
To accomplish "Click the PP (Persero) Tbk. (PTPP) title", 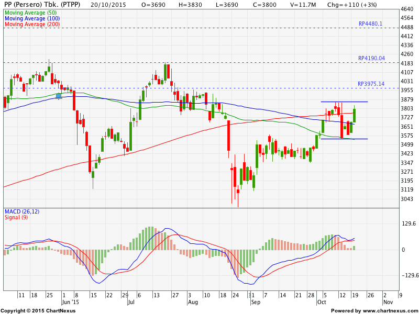I will (x=41, y=4).
